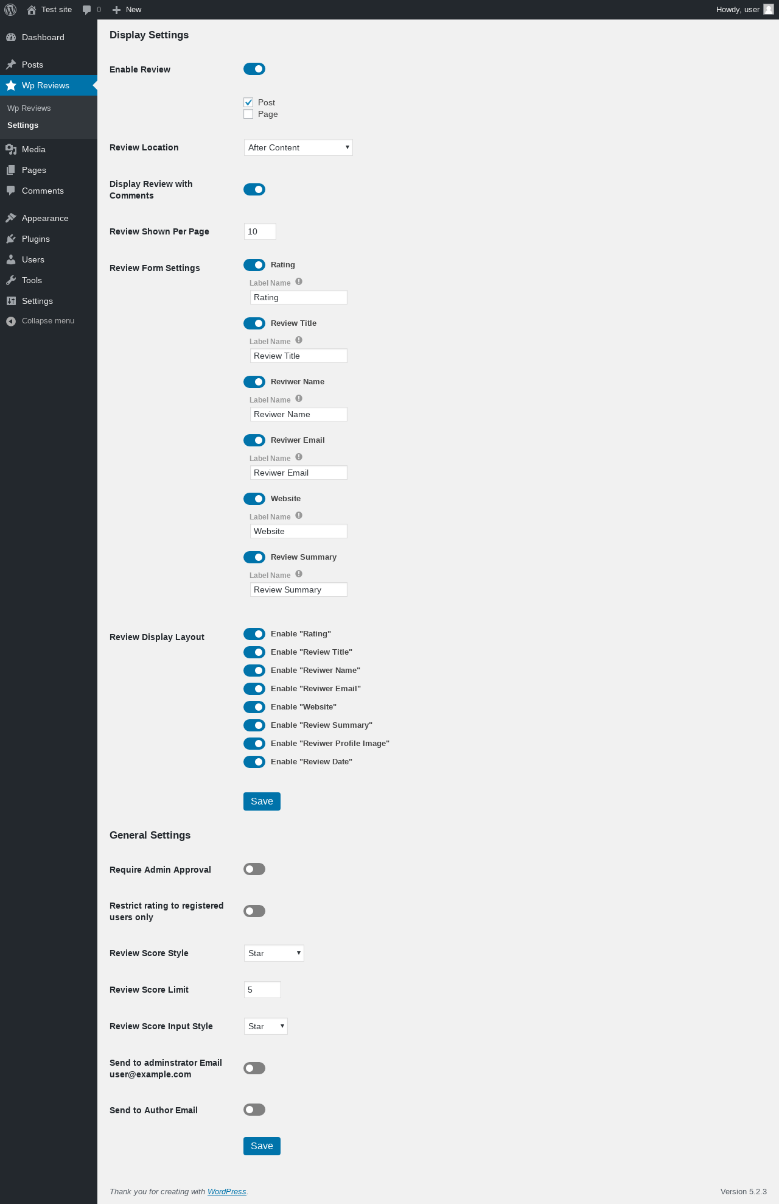Click the Review Shown Per Page field

pos(260,231)
